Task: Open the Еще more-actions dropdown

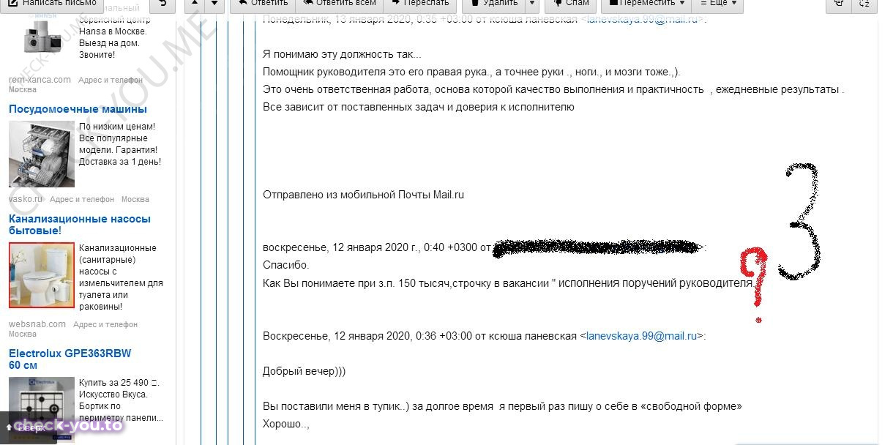Action: (x=718, y=4)
